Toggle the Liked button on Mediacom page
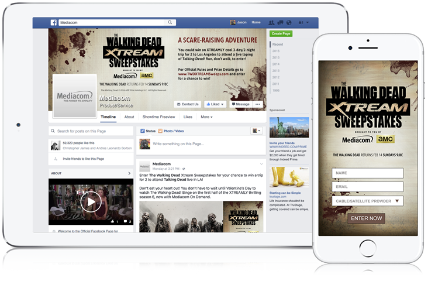 click(215, 104)
